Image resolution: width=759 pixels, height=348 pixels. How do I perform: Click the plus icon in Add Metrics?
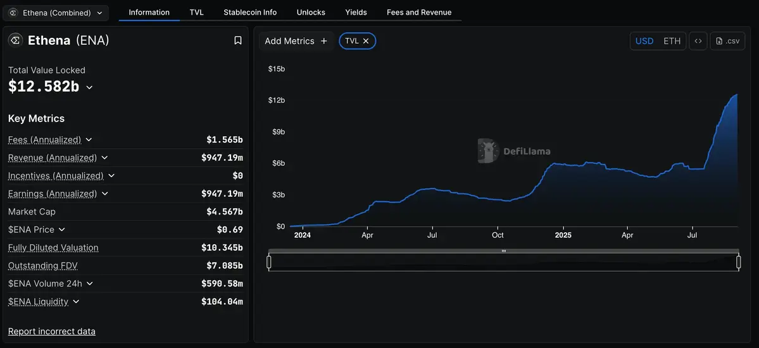pyautogui.click(x=324, y=41)
